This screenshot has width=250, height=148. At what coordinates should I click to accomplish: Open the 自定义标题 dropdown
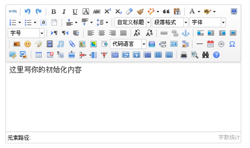(x=133, y=22)
